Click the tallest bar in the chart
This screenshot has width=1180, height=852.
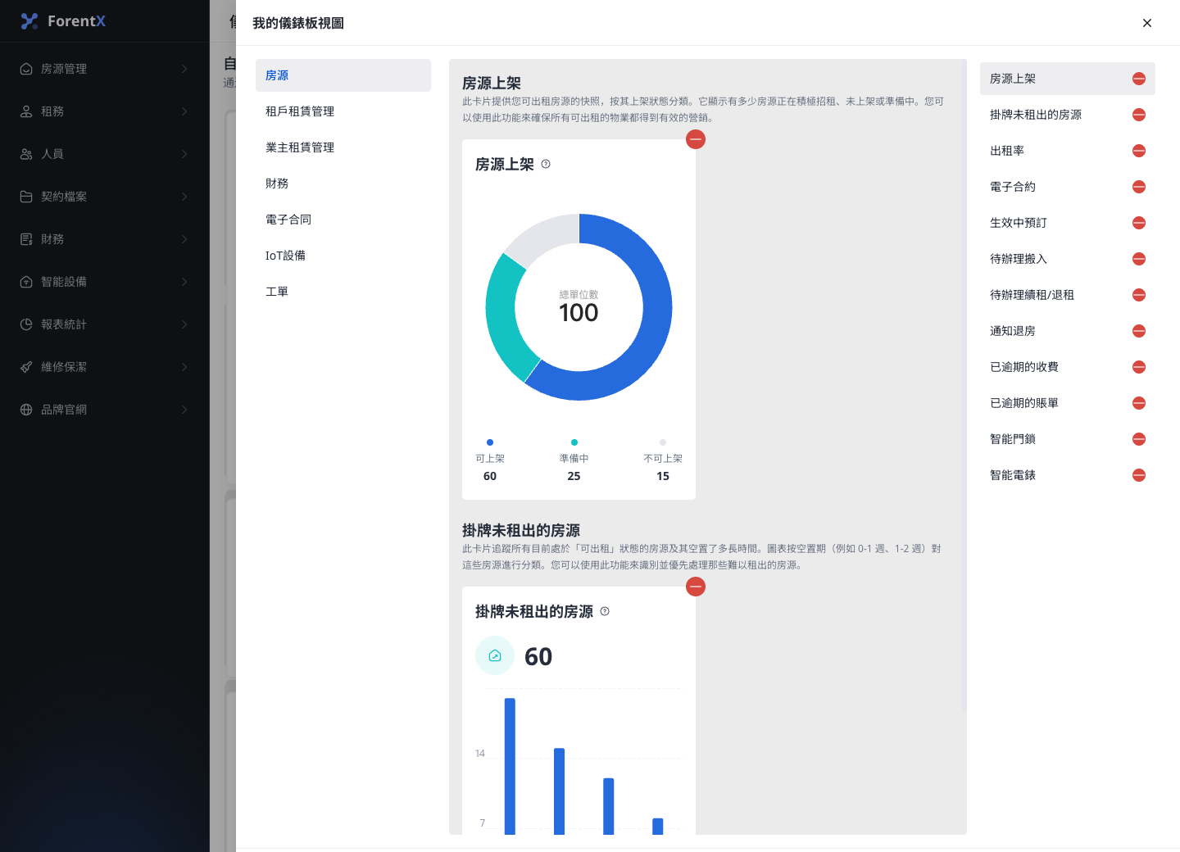tap(510, 767)
